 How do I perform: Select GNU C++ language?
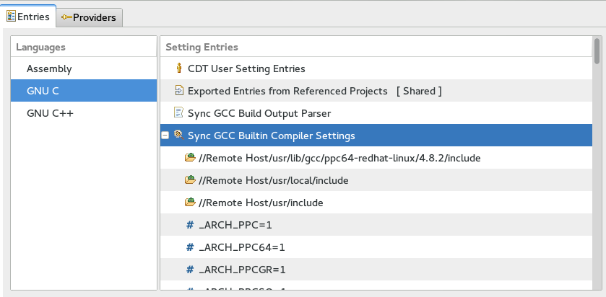pos(84,113)
